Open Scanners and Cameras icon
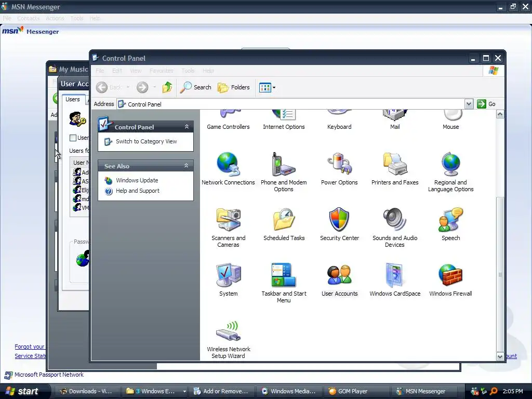This screenshot has width=532, height=399. tap(228, 228)
